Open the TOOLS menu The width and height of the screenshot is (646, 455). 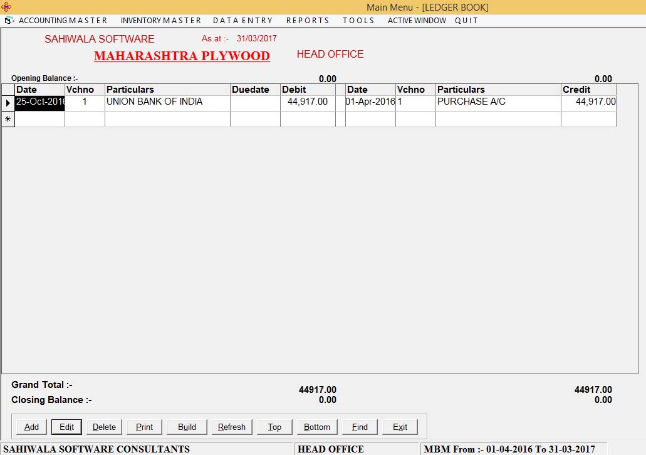[358, 20]
